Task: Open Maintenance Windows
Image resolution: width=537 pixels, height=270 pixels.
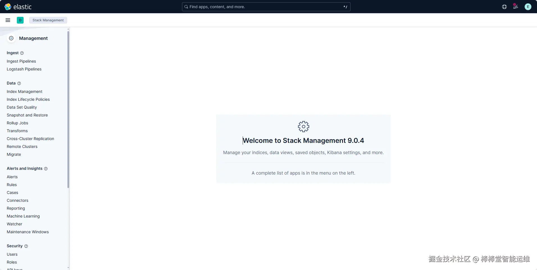Action: pos(28,232)
